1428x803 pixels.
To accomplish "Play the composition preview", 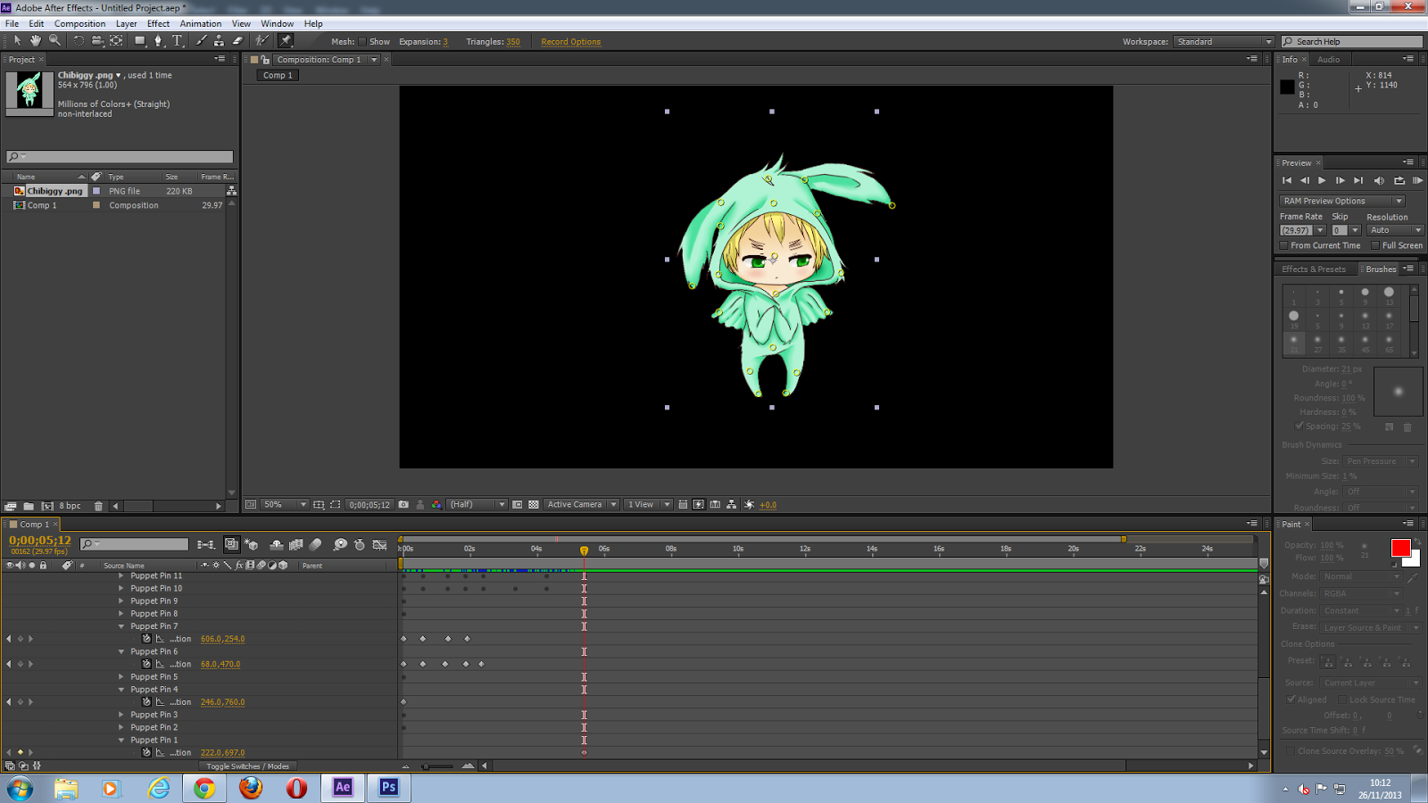I will (x=1322, y=180).
